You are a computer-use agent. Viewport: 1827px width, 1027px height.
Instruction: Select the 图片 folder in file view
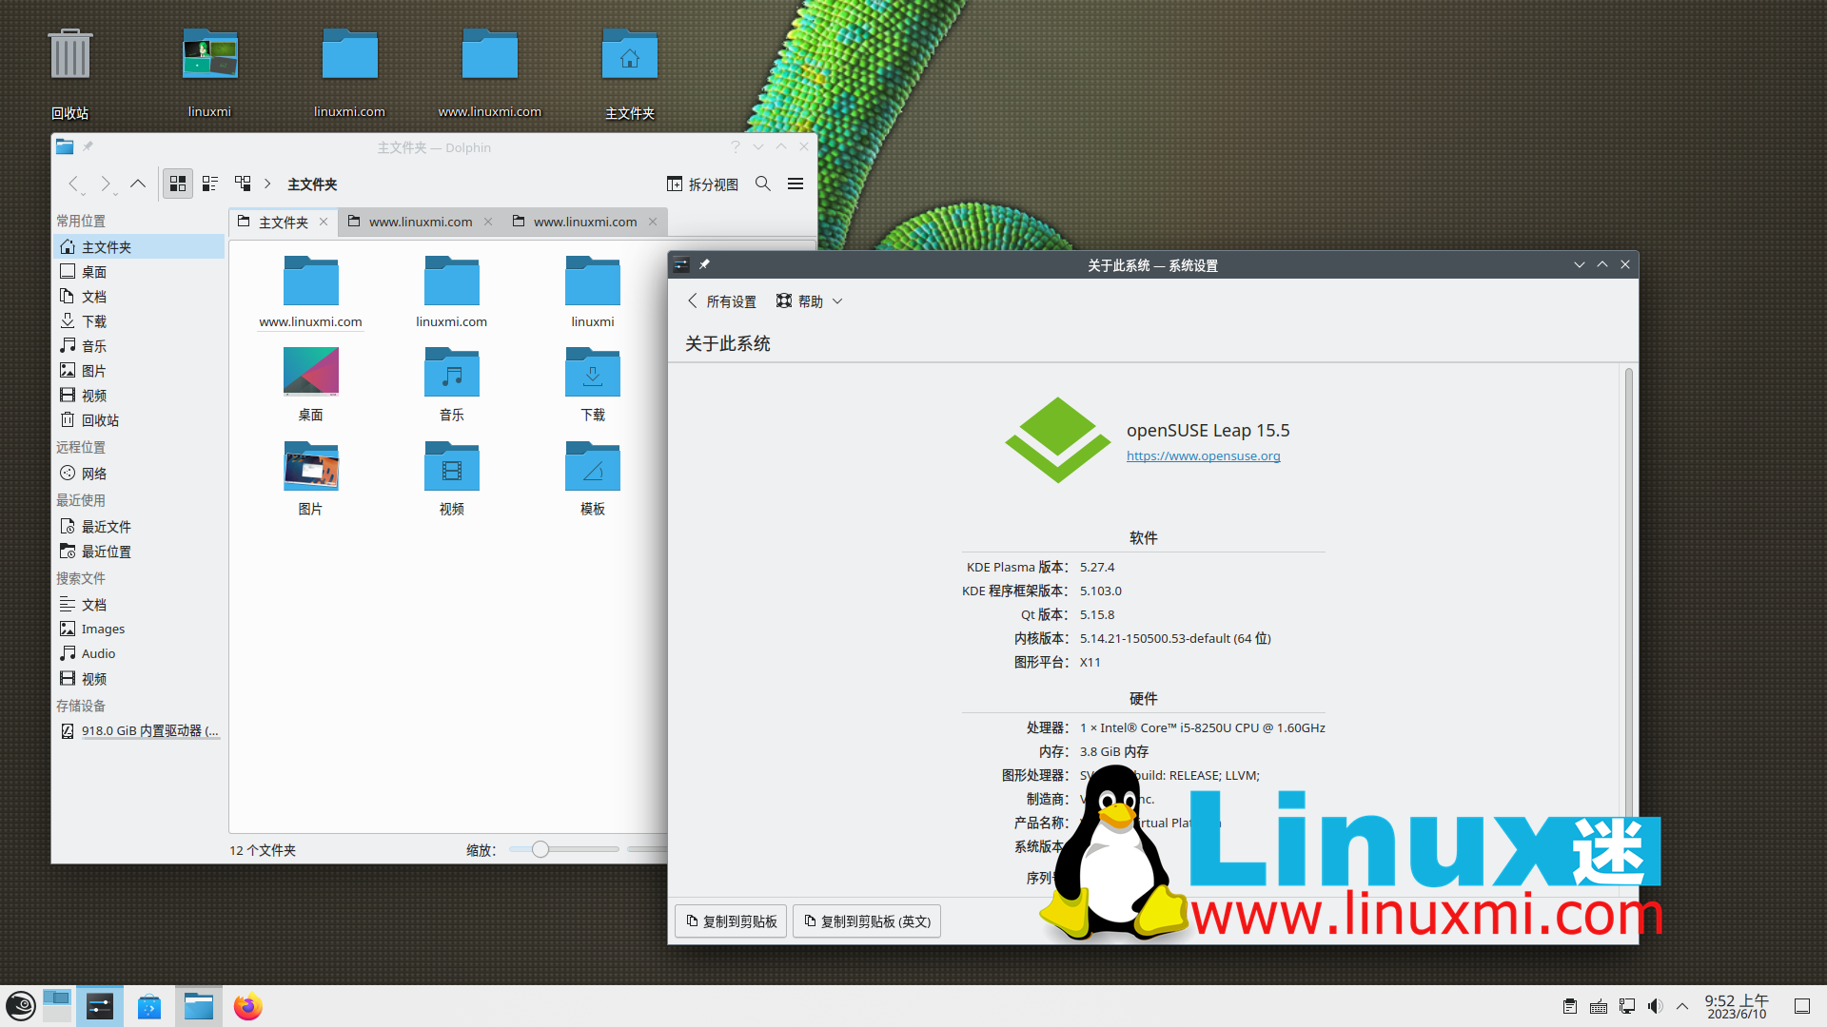310,478
